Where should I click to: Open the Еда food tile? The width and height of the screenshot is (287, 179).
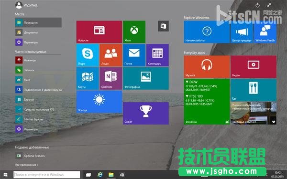[x=254, y=90]
